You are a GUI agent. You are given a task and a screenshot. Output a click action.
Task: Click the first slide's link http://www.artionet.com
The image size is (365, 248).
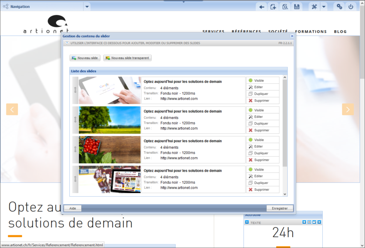[179, 99]
